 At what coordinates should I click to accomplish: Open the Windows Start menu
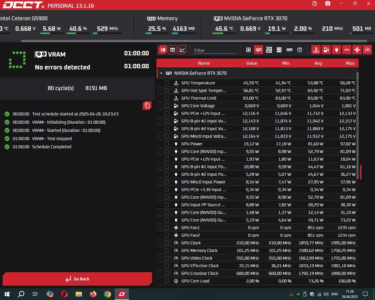pyautogui.click(x=7, y=294)
